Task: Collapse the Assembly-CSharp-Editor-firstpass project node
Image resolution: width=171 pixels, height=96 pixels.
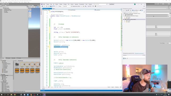Action: coord(124,16)
